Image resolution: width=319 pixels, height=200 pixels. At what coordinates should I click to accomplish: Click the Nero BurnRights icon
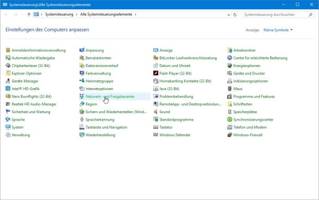[8, 96]
